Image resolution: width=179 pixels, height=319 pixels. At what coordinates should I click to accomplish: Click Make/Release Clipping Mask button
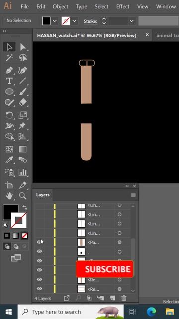point(89,298)
